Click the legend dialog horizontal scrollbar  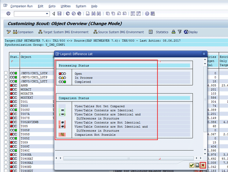(x=129, y=158)
